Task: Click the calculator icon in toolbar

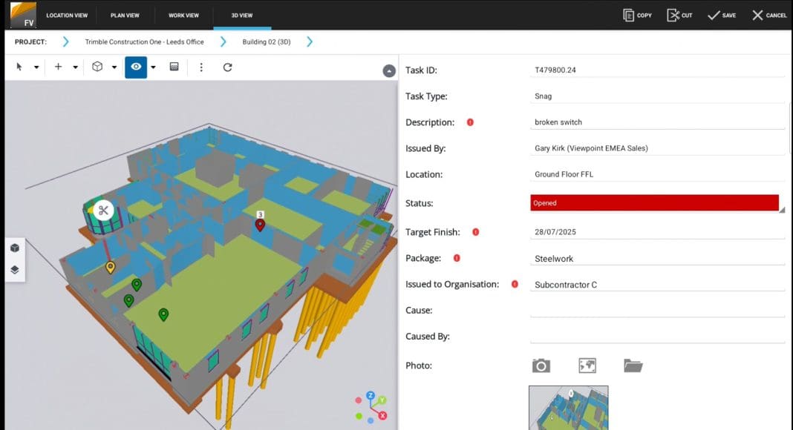Action: [174, 67]
